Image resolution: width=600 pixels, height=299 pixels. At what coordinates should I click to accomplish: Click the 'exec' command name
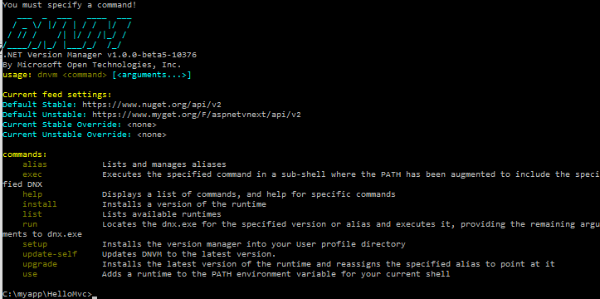point(32,174)
